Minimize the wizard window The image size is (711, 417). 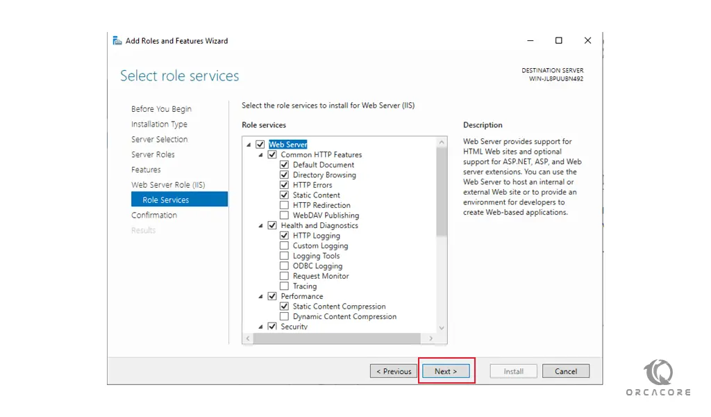[x=530, y=40]
